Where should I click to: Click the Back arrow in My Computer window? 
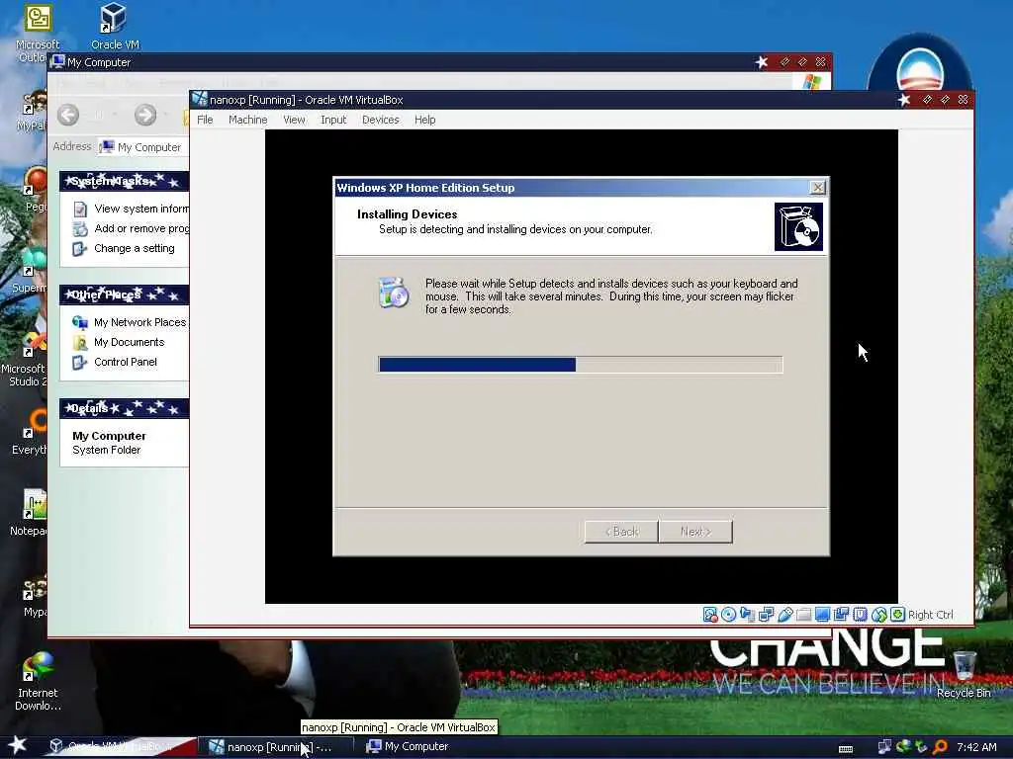click(x=68, y=115)
